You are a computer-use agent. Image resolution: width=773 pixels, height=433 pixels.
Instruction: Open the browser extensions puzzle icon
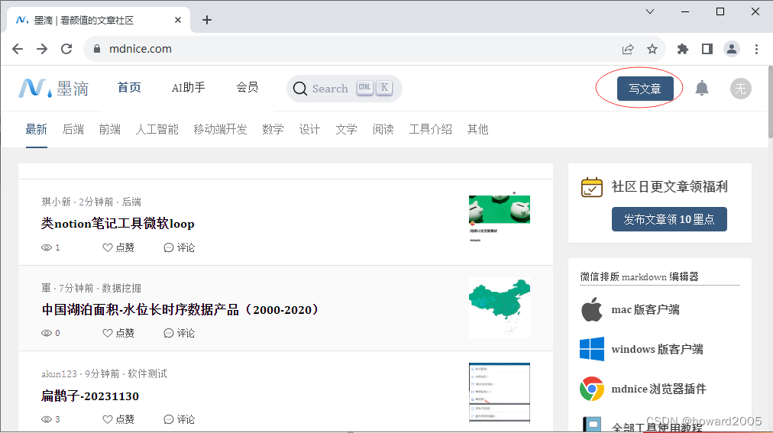pos(683,49)
